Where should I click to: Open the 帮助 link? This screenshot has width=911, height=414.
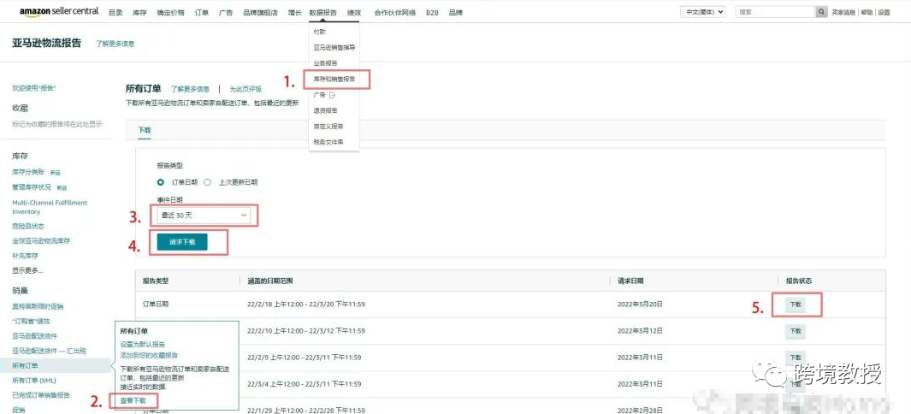tap(867, 12)
